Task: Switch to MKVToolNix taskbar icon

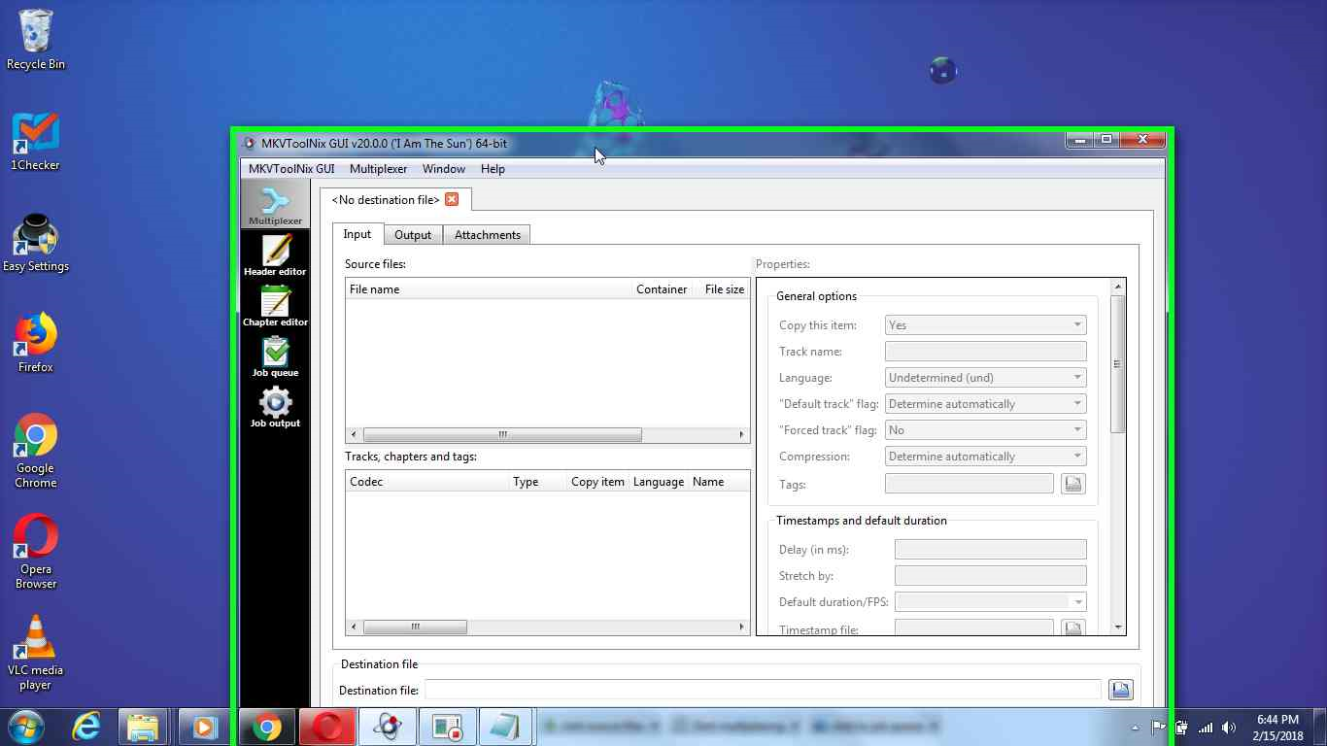Action: point(388,727)
